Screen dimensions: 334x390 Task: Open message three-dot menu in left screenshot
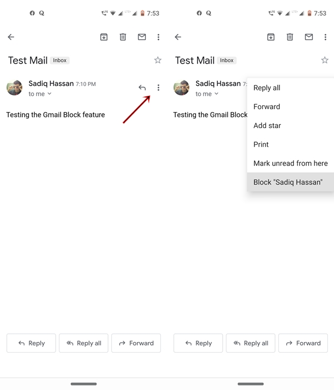[x=158, y=87]
